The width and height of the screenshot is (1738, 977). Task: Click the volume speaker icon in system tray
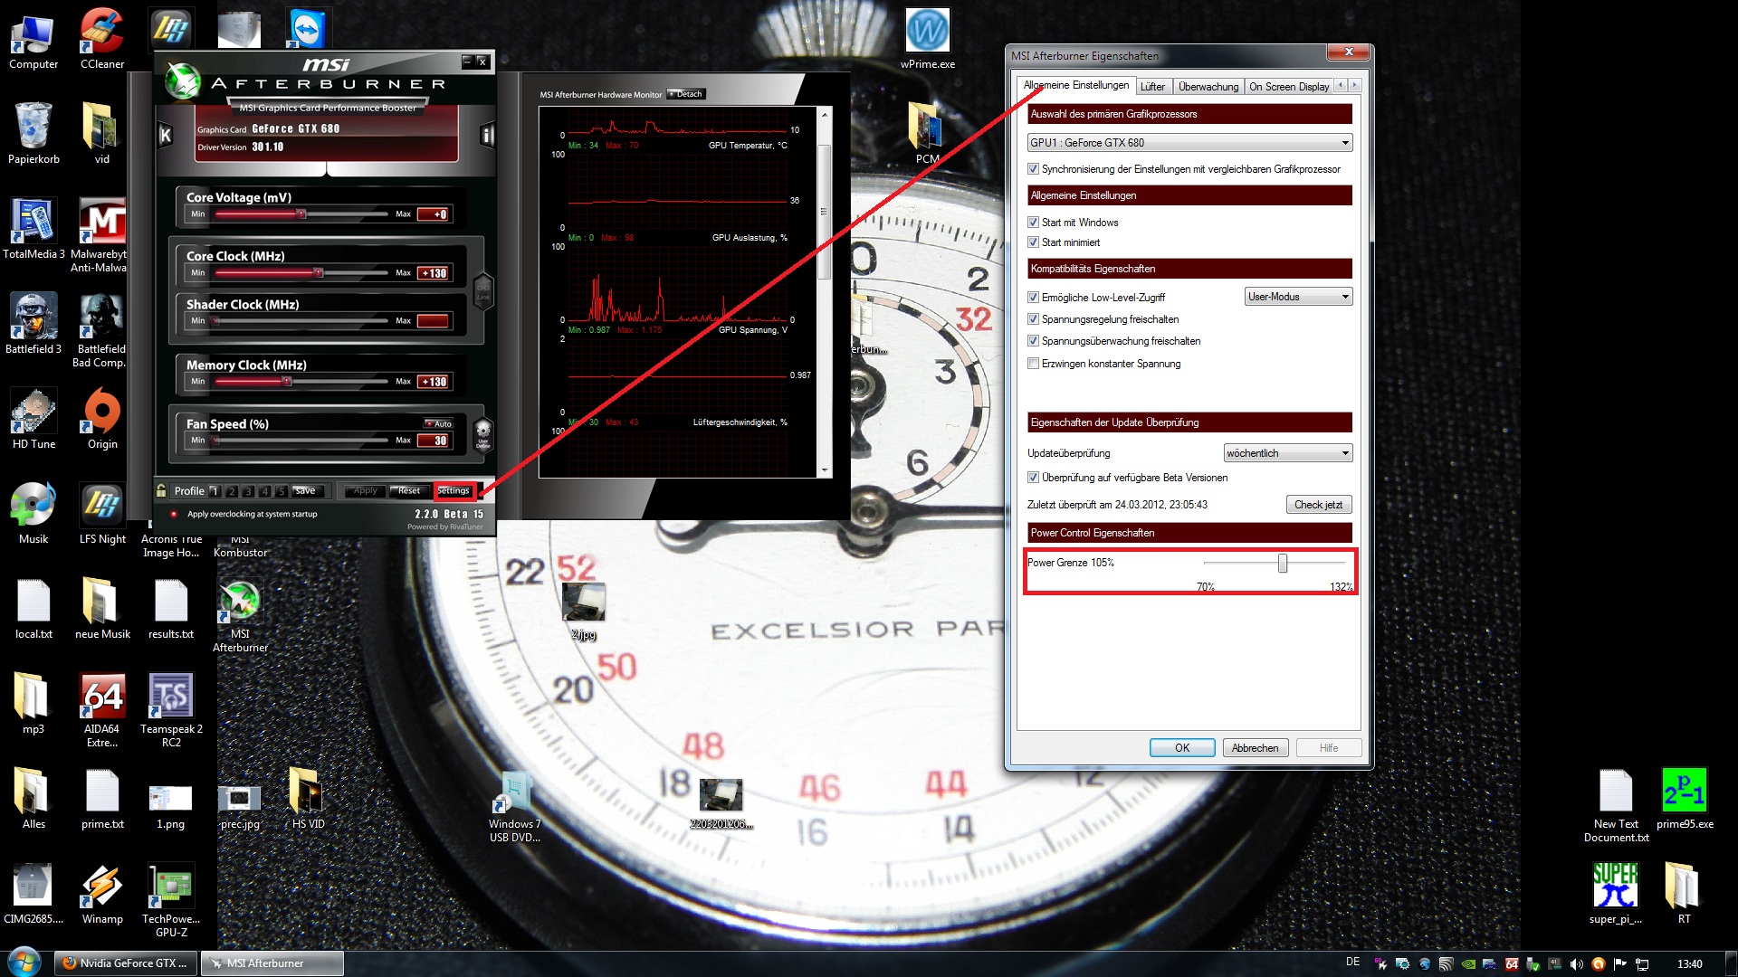click(1576, 964)
